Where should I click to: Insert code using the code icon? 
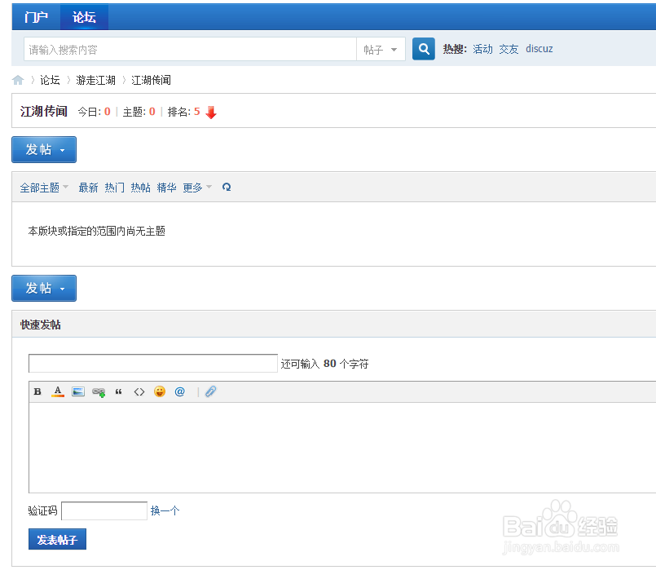(x=139, y=391)
